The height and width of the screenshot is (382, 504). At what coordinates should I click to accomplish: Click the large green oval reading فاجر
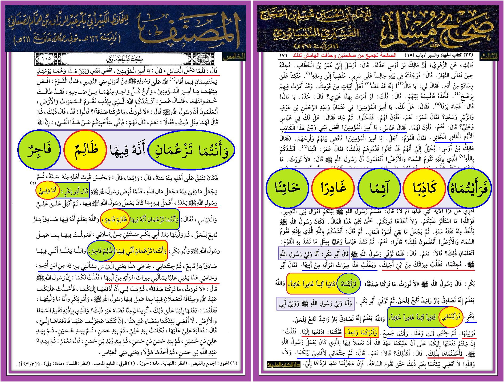[x=39, y=150]
